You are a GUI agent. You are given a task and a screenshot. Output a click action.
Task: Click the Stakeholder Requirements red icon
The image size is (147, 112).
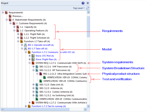coord(10,20)
